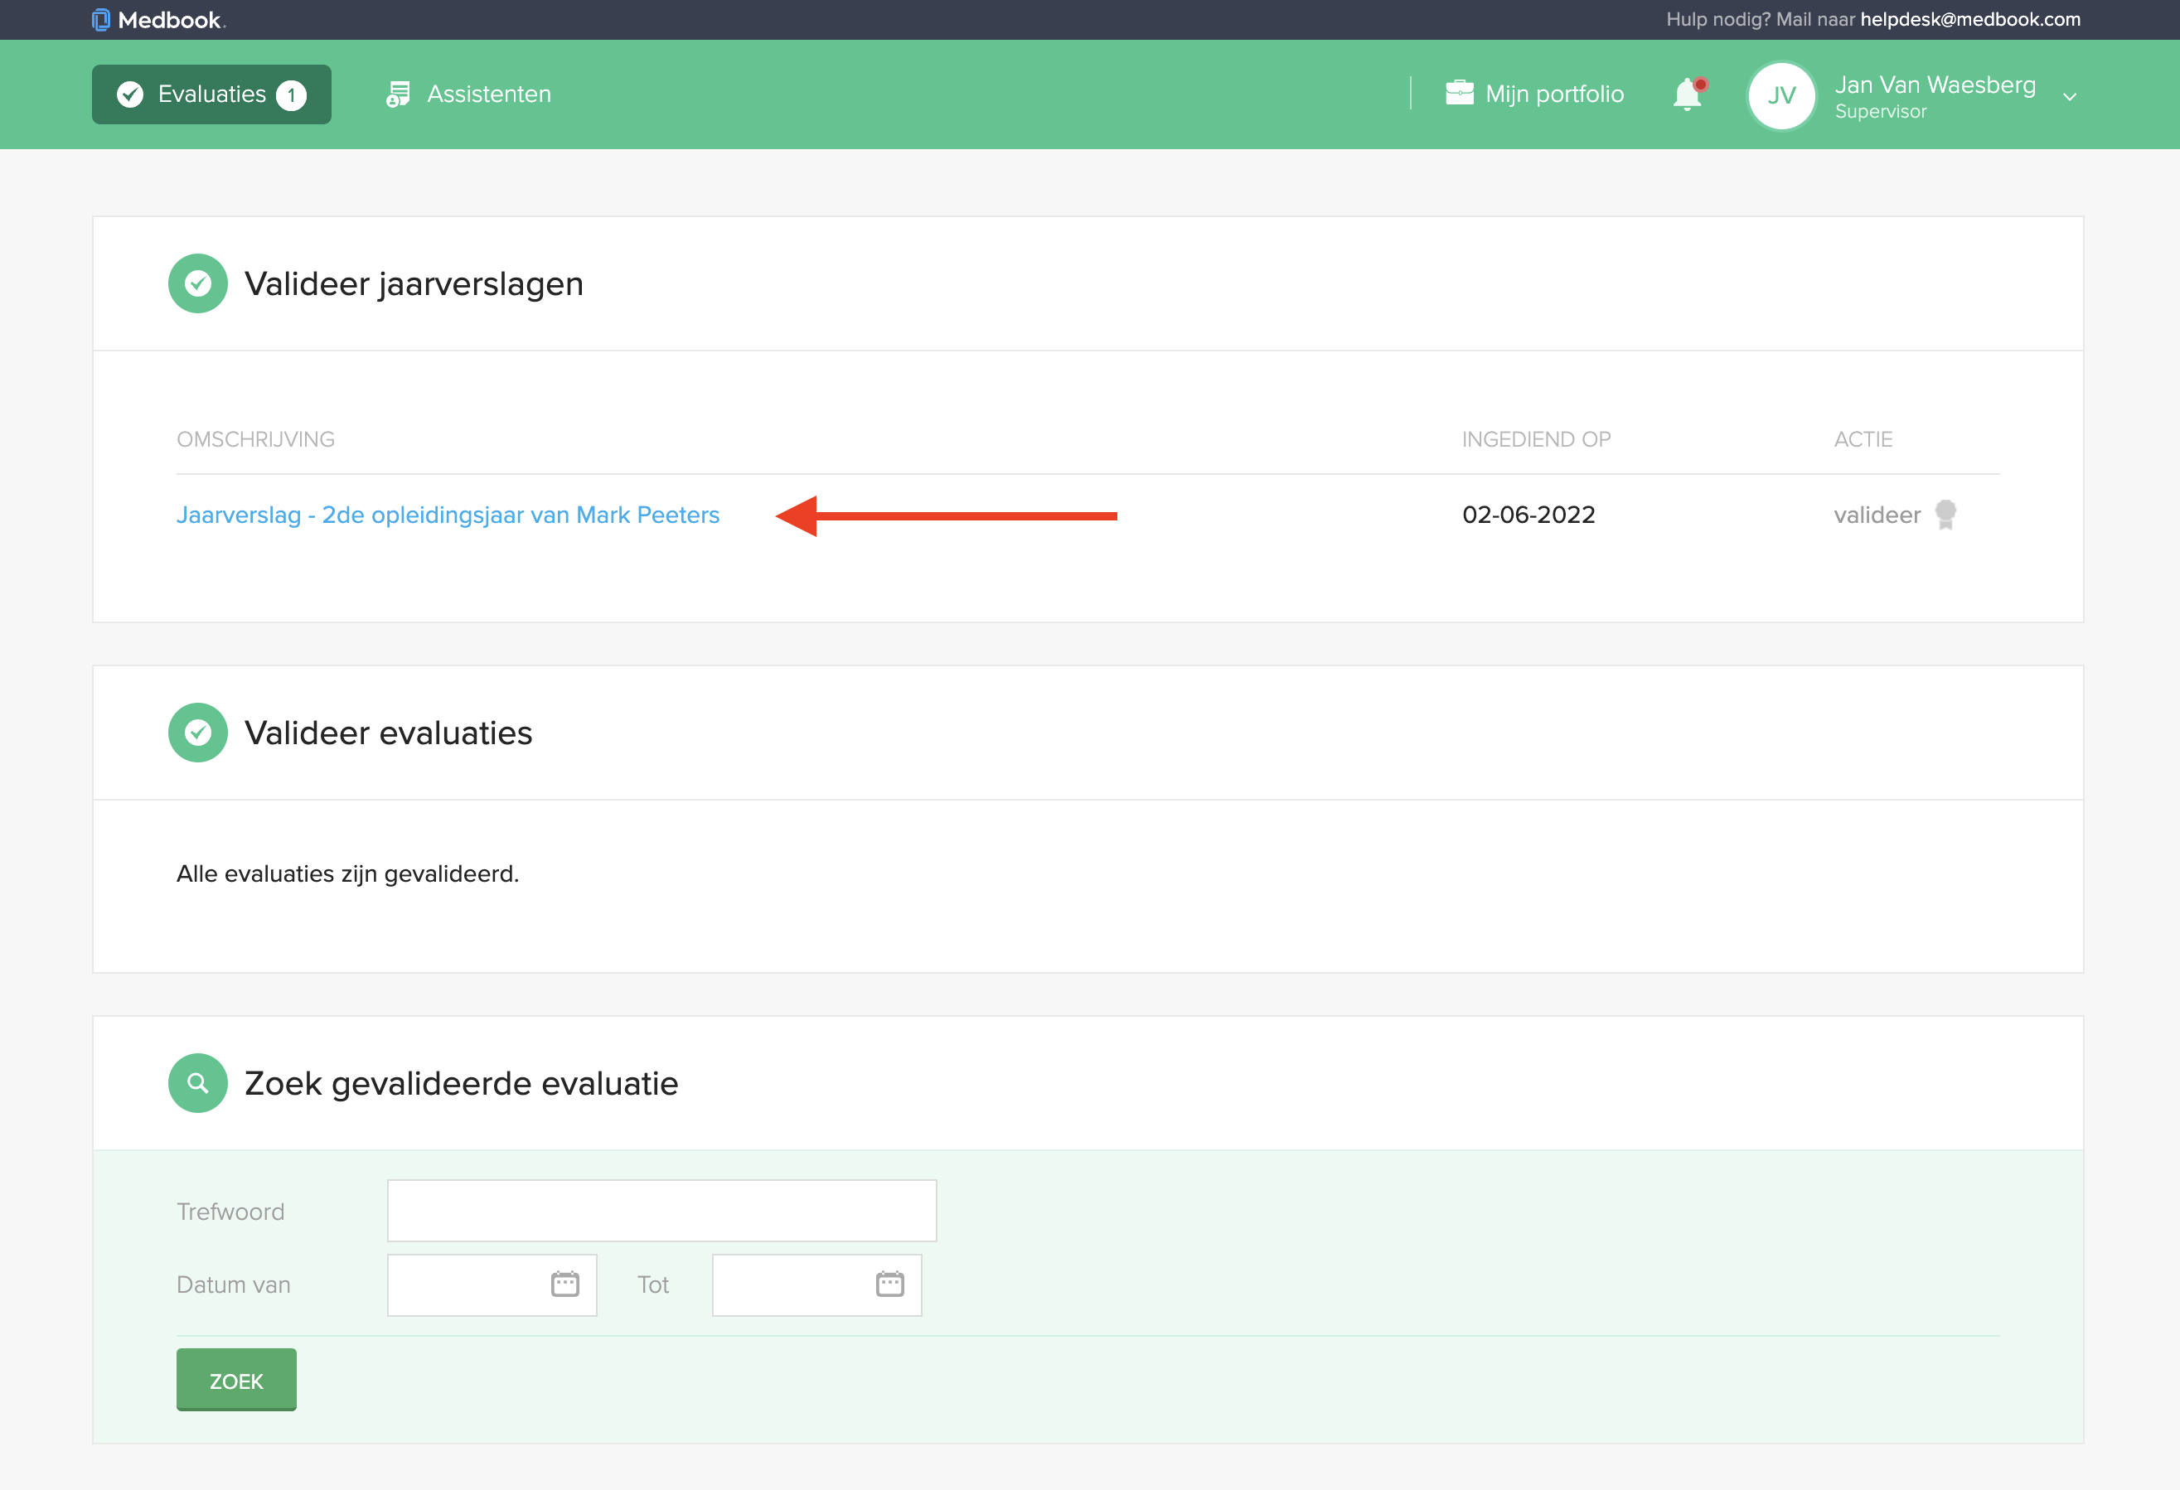The image size is (2180, 1490).
Task: Email helpdesk@medbook.com
Action: coord(1970,20)
